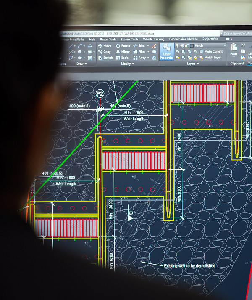The width and height of the screenshot is (252, 300).
Task: Click the Thaw All Layers icon
Action: (189, 57)
